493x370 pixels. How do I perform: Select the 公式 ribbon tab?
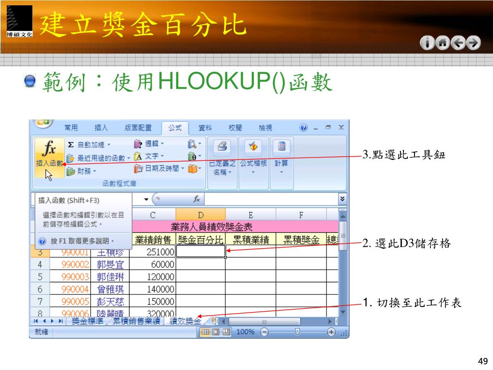[175, 128]
